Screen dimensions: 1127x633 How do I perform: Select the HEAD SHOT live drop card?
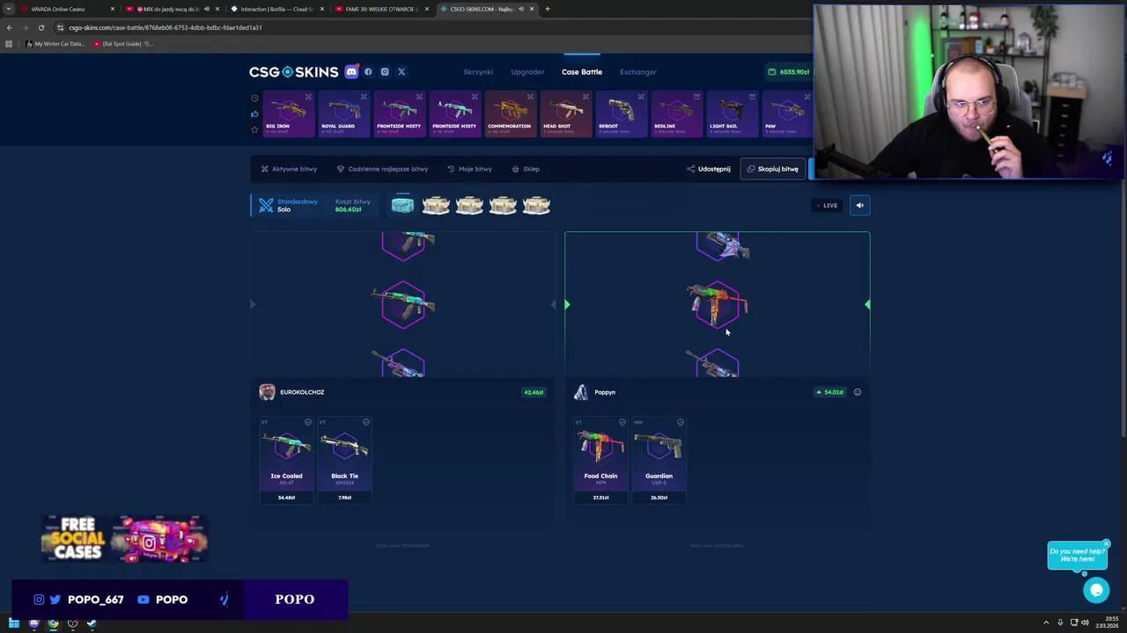[x=565, y=113]
